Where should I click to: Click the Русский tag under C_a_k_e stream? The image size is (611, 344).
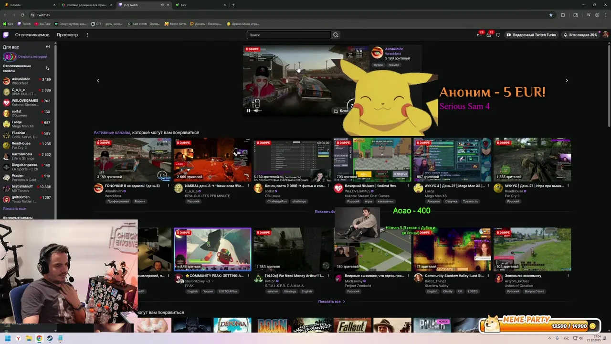click(x=193, y=201)
